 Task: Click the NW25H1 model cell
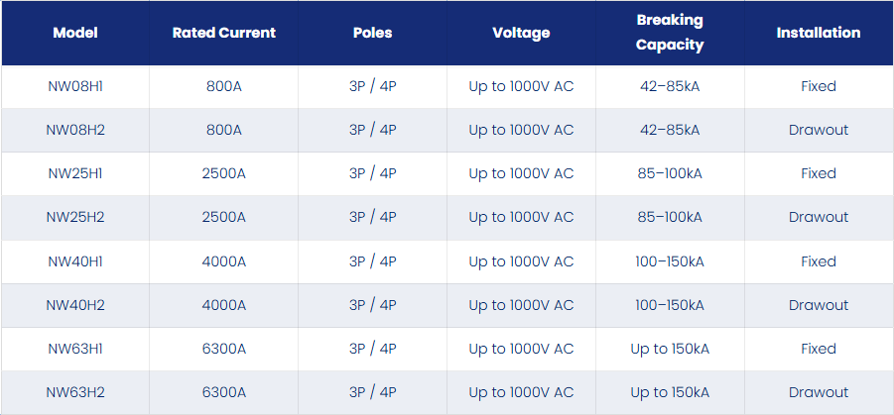click(75, 173)
